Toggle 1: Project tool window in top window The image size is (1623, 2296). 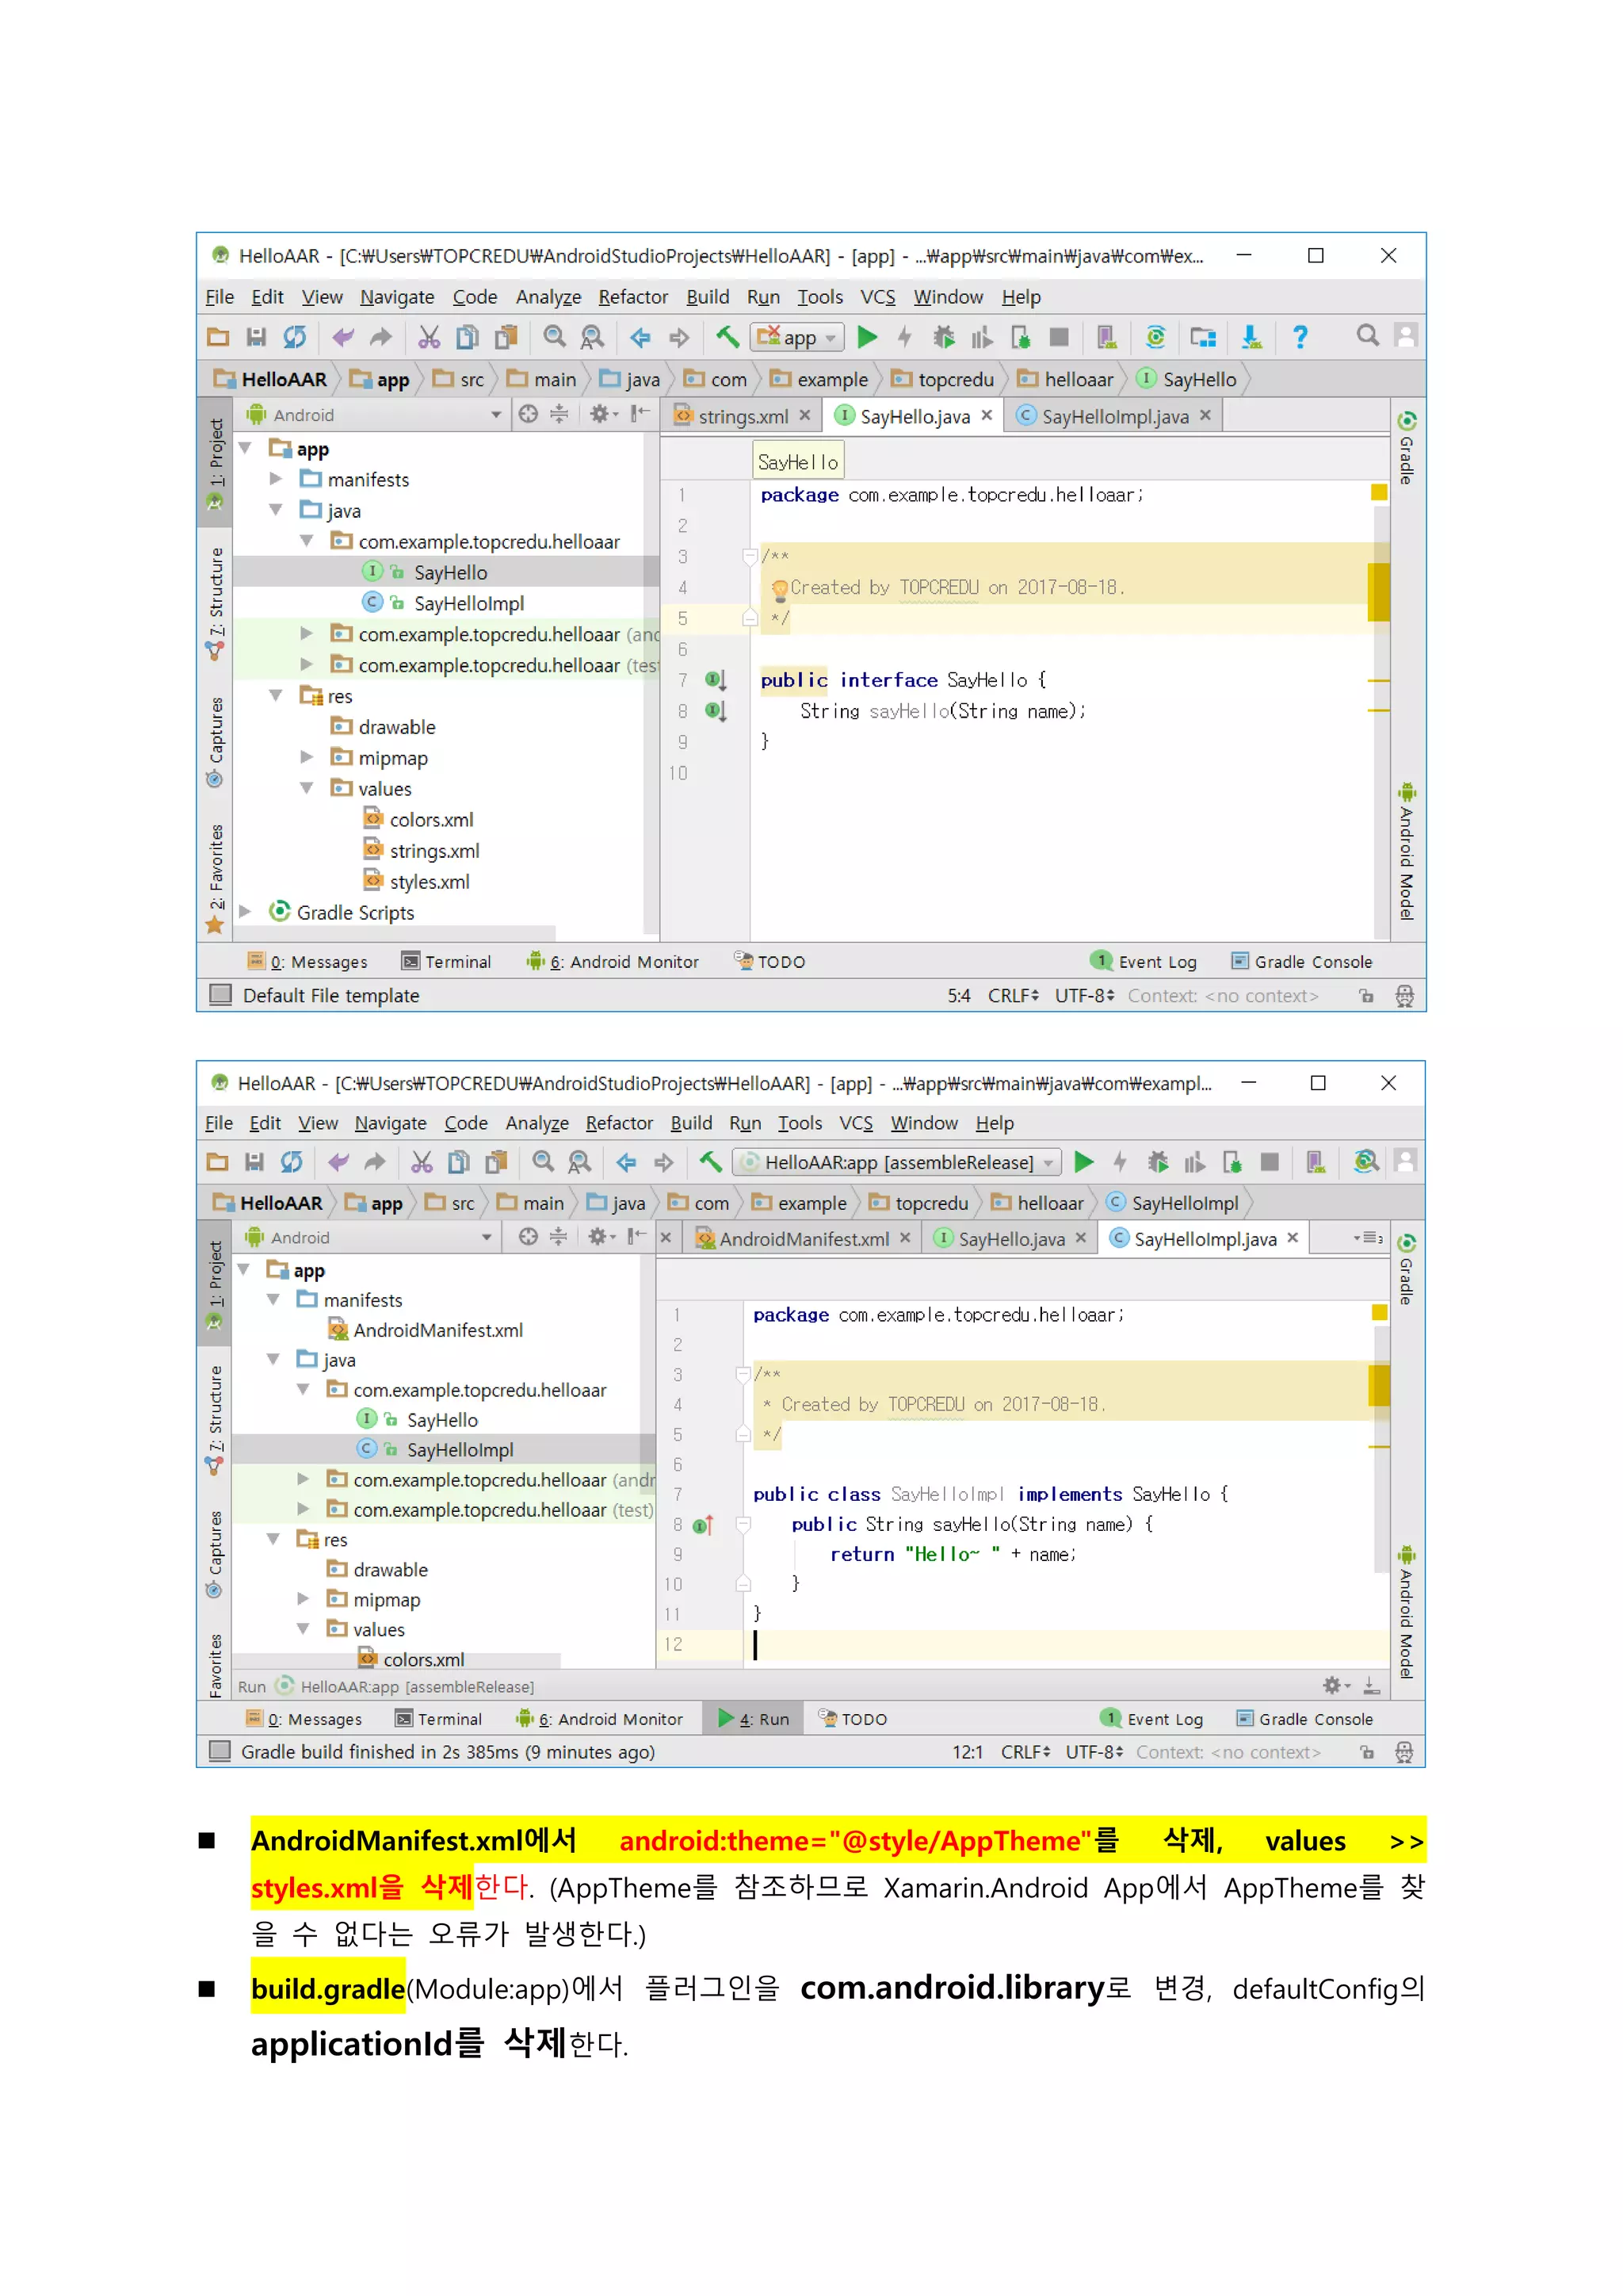click(215, 463)
